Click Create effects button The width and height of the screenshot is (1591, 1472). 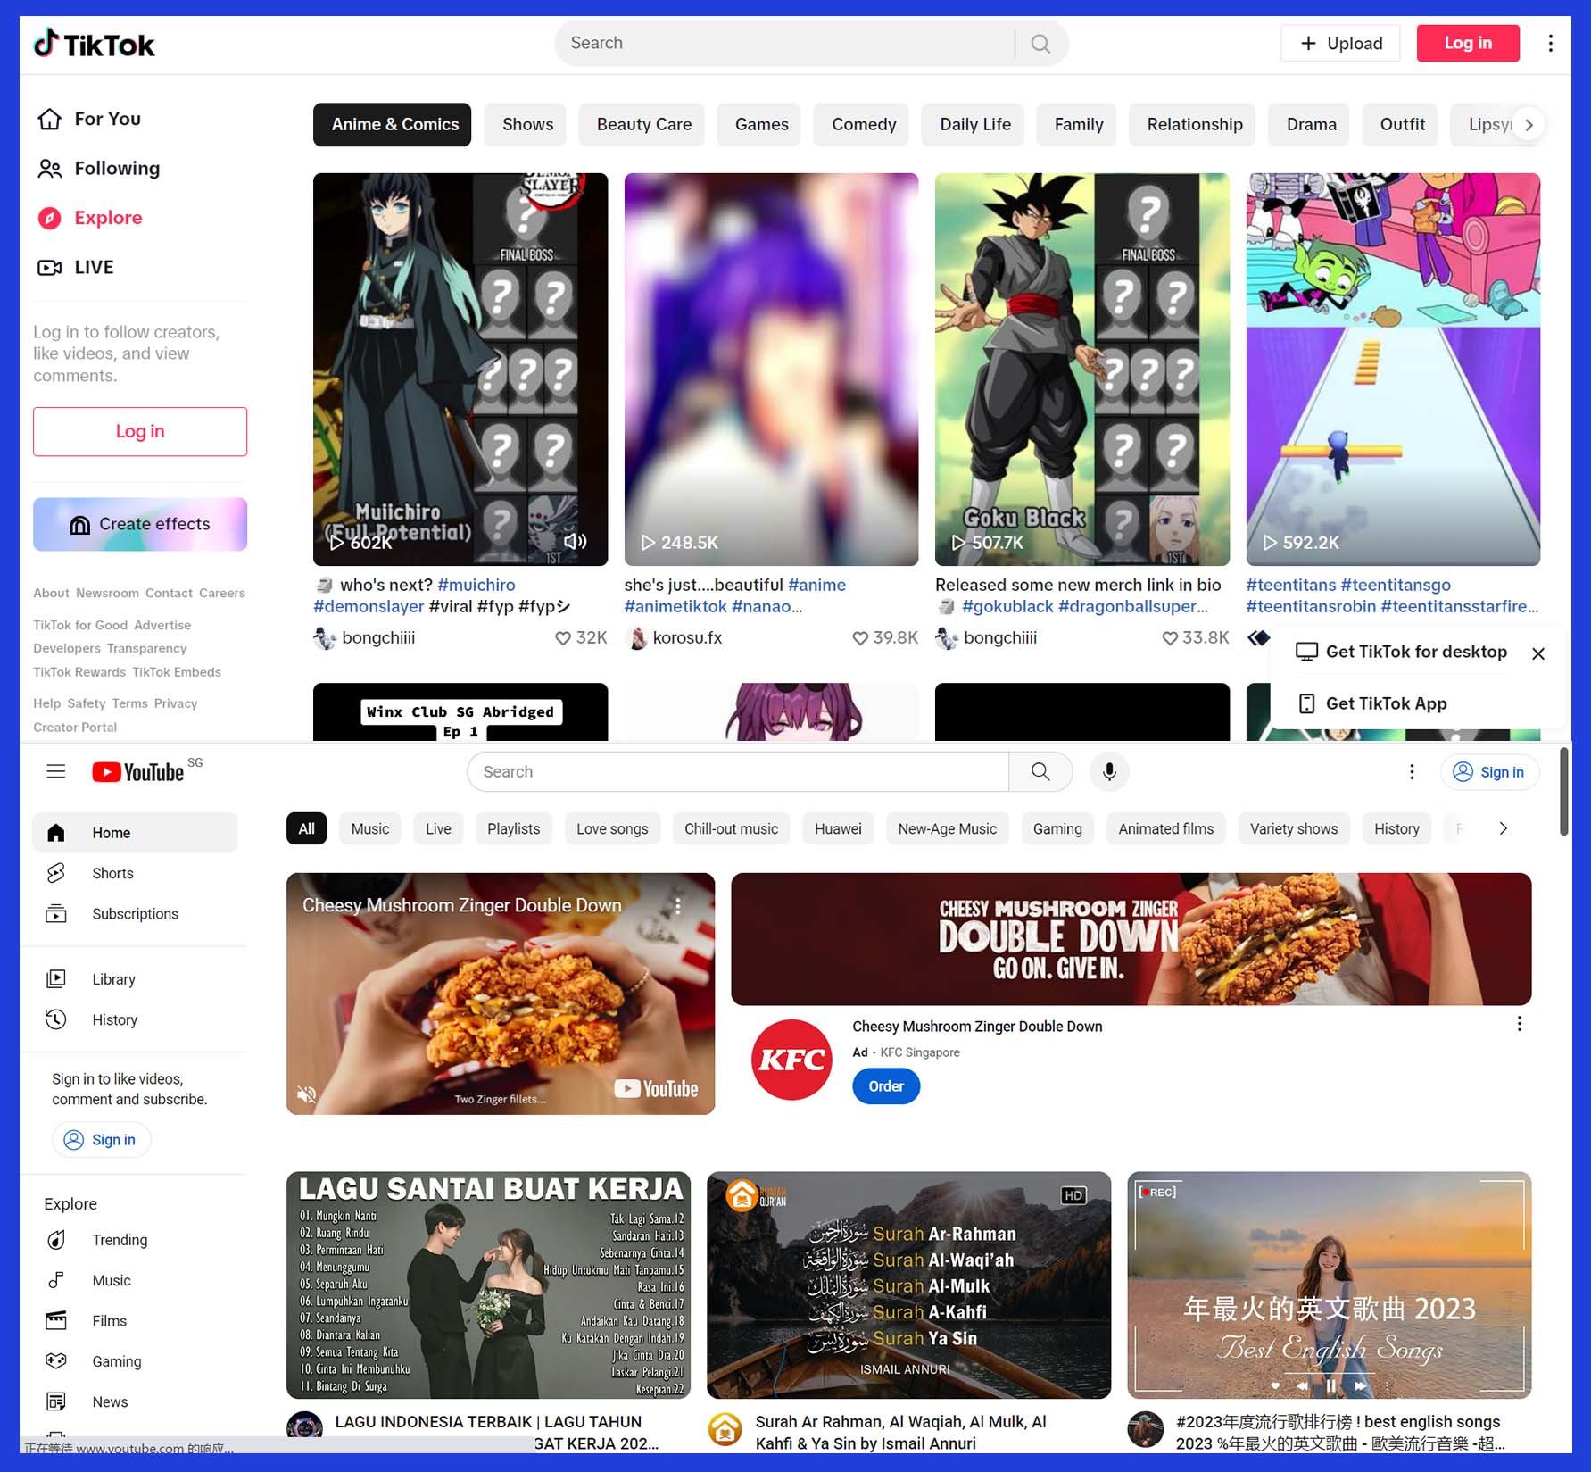[140, 524]
